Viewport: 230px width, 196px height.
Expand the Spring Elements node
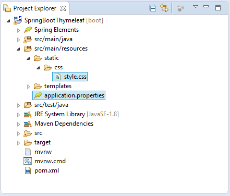point(18,30)
